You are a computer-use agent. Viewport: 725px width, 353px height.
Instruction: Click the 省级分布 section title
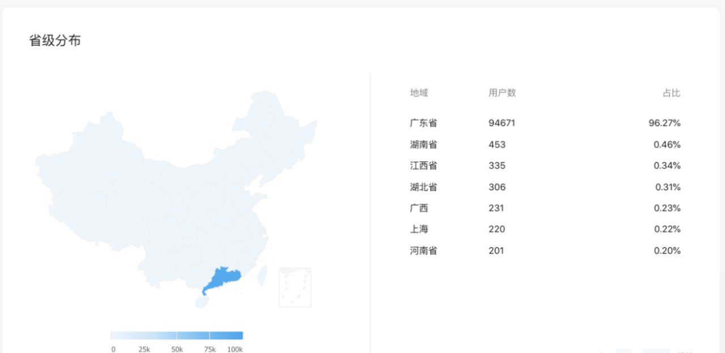tap(55, 41)
